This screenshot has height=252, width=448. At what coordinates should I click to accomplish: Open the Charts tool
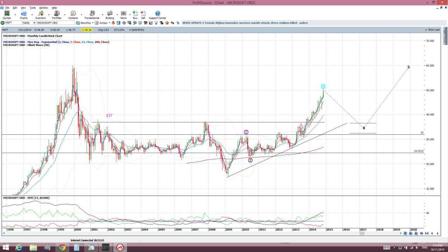click(x=24, y=14)
